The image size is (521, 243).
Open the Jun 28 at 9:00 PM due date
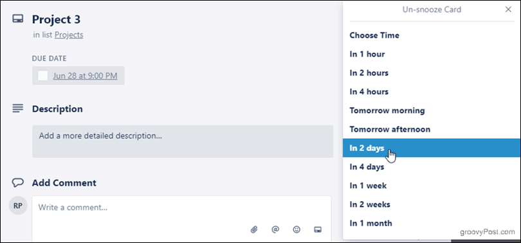[85, 76]
